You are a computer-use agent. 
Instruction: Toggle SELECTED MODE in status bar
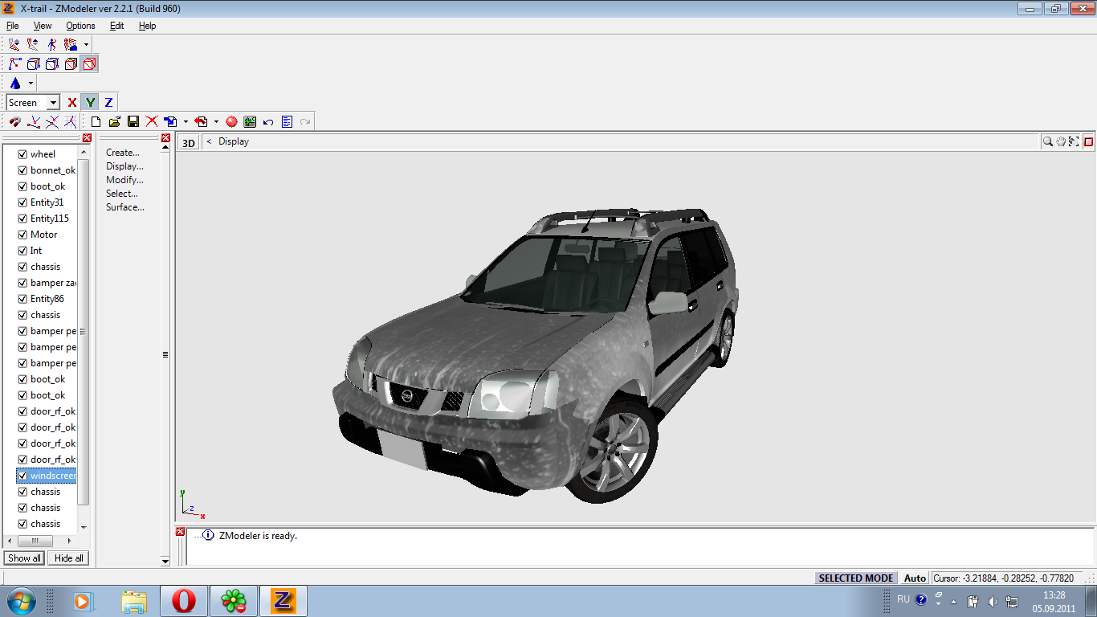point(856,578)
